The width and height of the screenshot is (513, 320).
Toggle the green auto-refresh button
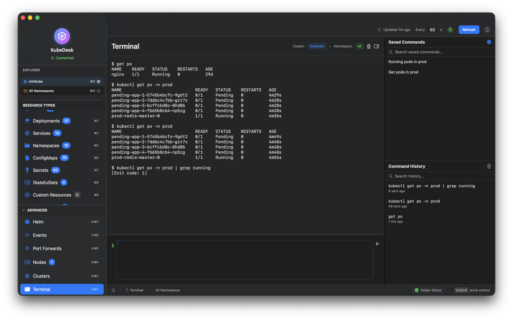(x=450, y=30)
